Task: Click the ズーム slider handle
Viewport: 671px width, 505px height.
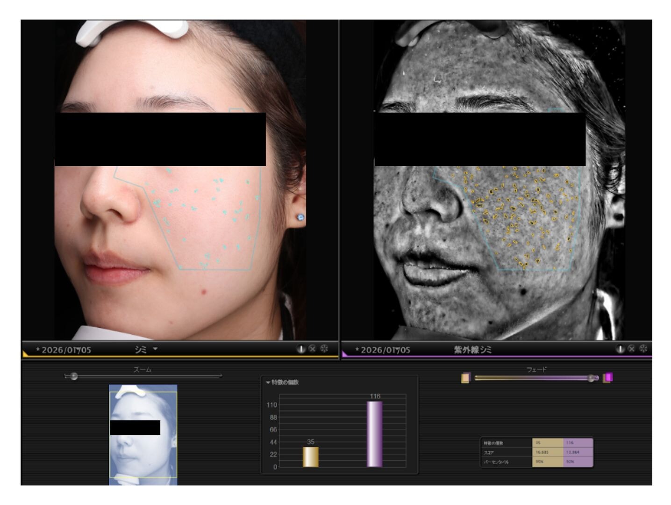Action: pos(73,376)
